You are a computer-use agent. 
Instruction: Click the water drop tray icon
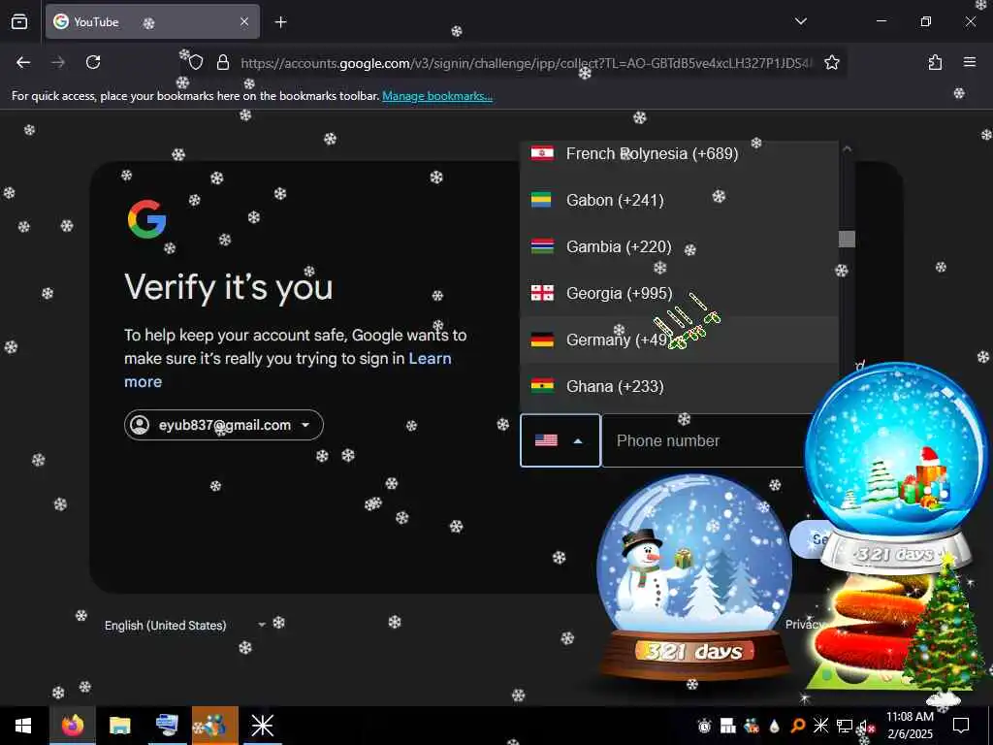[774, 726]
